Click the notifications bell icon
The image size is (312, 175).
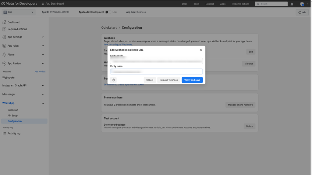point(292,4)
